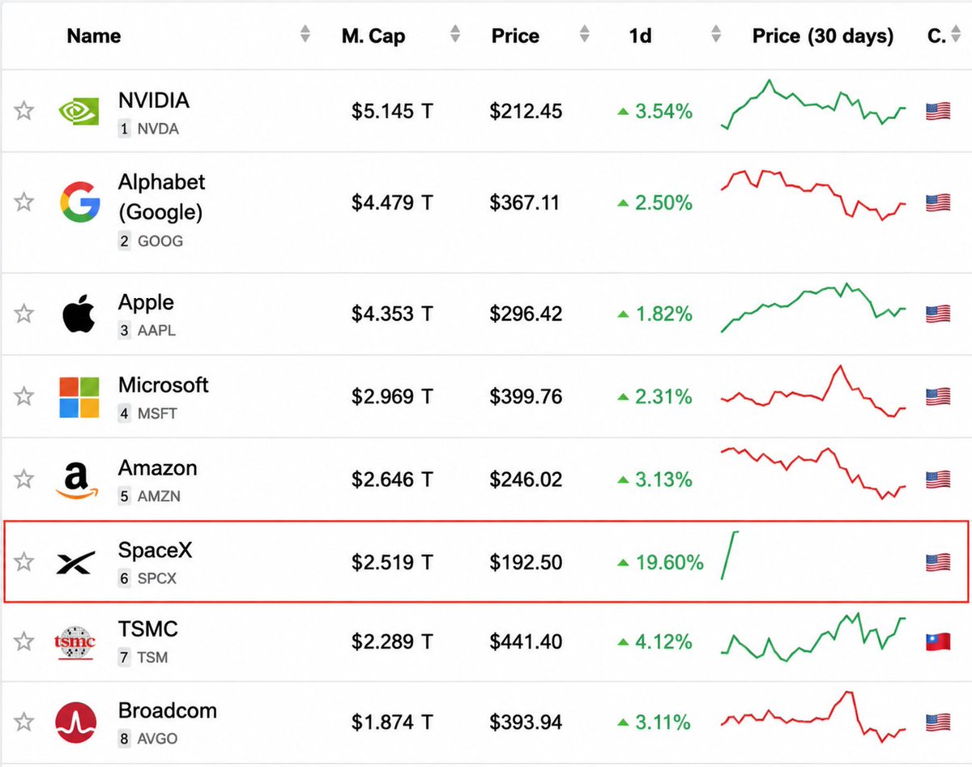The width and height of the screenshot is (972, 767).
Task: Open the TSMC company name link
Action: click(148, 629)
